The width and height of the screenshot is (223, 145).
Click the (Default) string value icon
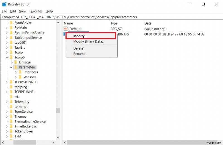tap(66, 29)
